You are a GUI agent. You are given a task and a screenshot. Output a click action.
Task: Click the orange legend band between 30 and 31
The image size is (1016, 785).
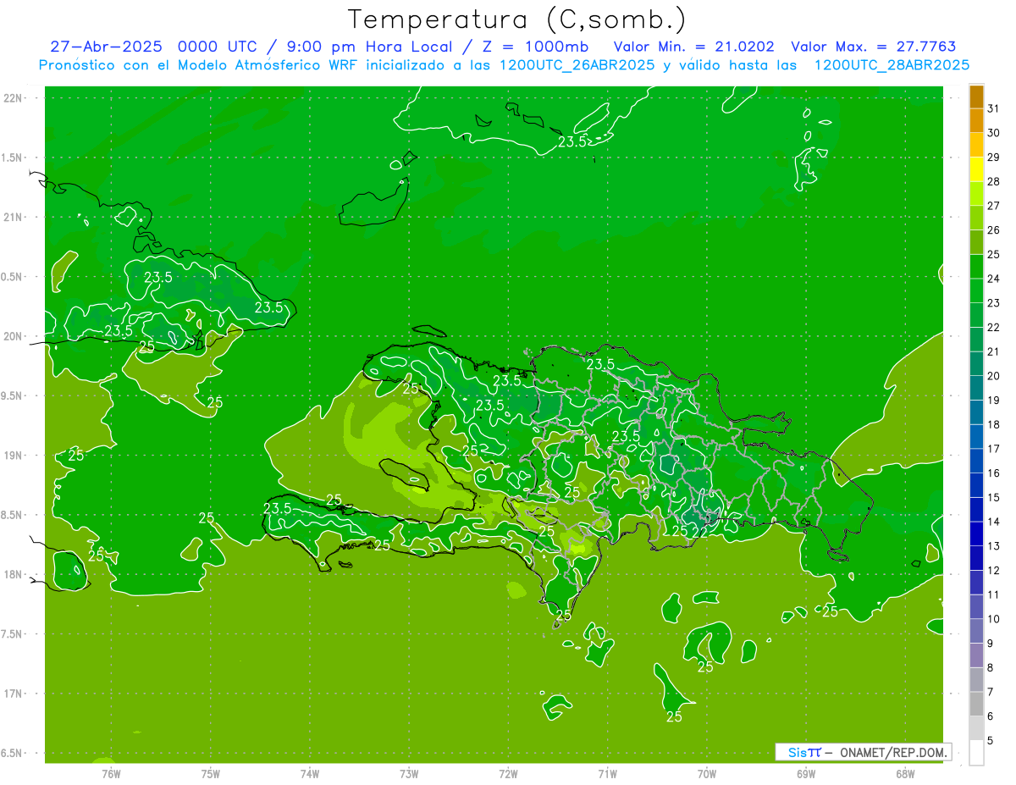point(976,121)
